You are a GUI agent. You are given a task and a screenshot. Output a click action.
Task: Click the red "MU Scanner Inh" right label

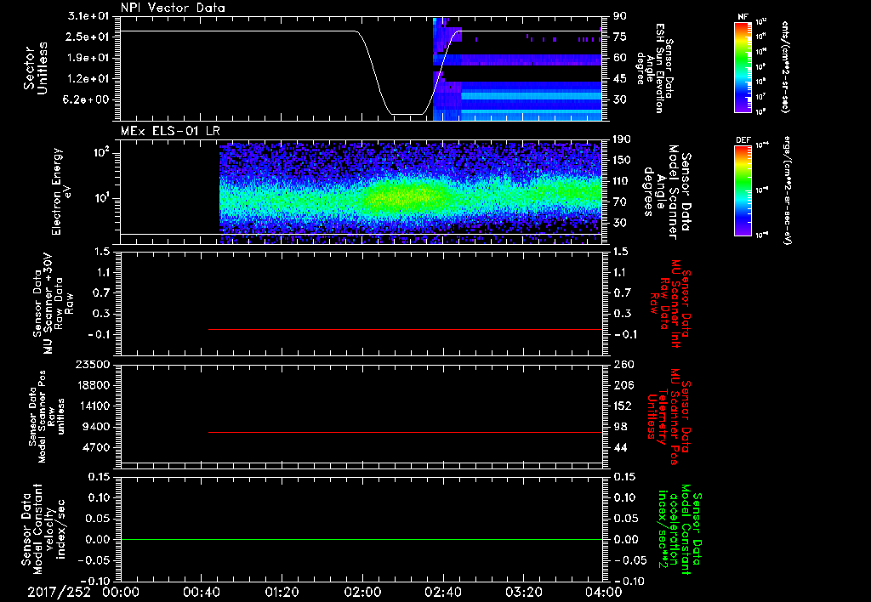click(669, 304)
